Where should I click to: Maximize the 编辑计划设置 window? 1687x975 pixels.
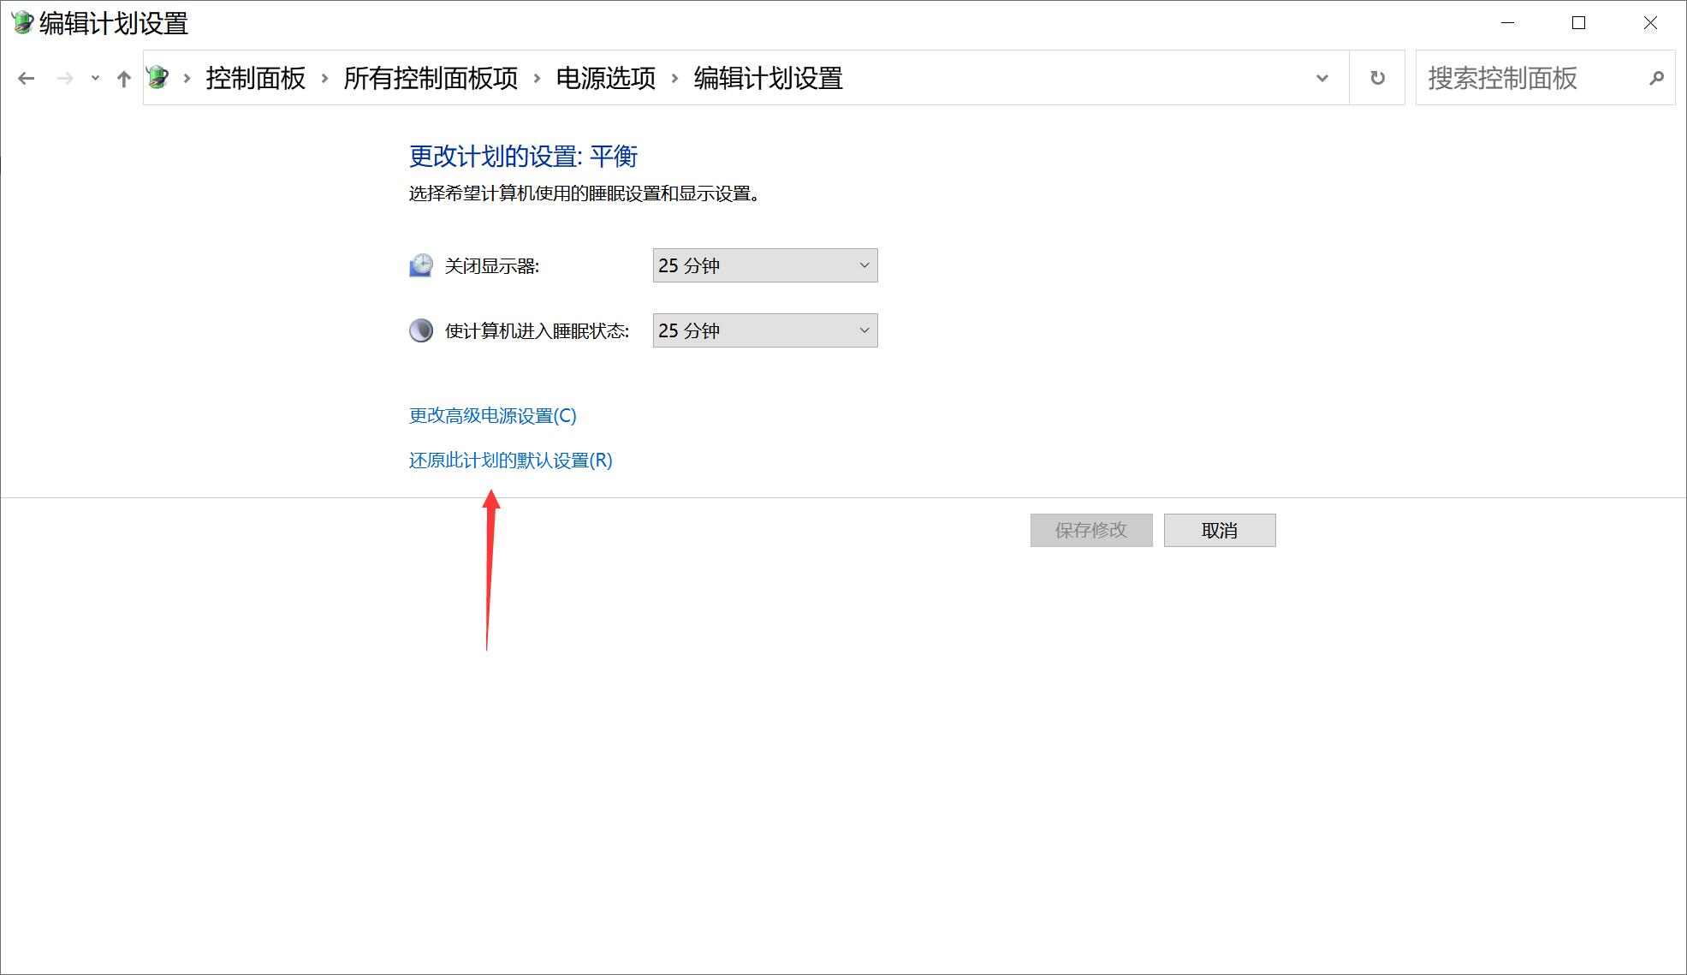click(x=1579, y=23)
